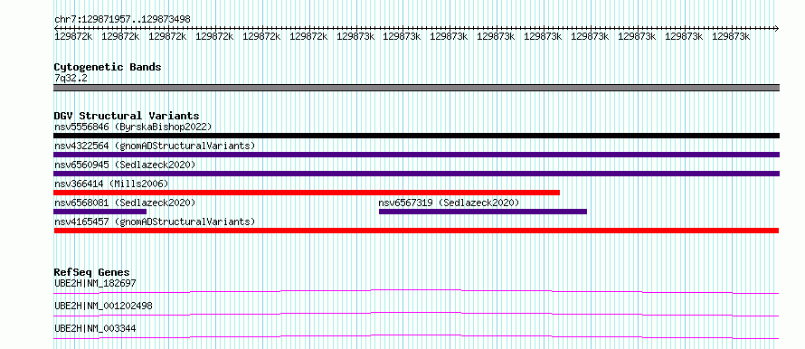The height and width of the screenshot is (349, 805).
Task: Select the magenta NM_182697 transcript line
Action: point(416,291)
